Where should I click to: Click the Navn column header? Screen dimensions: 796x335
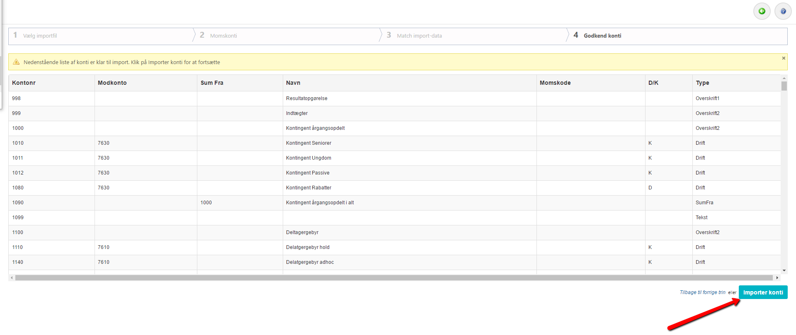pos(293,83)
